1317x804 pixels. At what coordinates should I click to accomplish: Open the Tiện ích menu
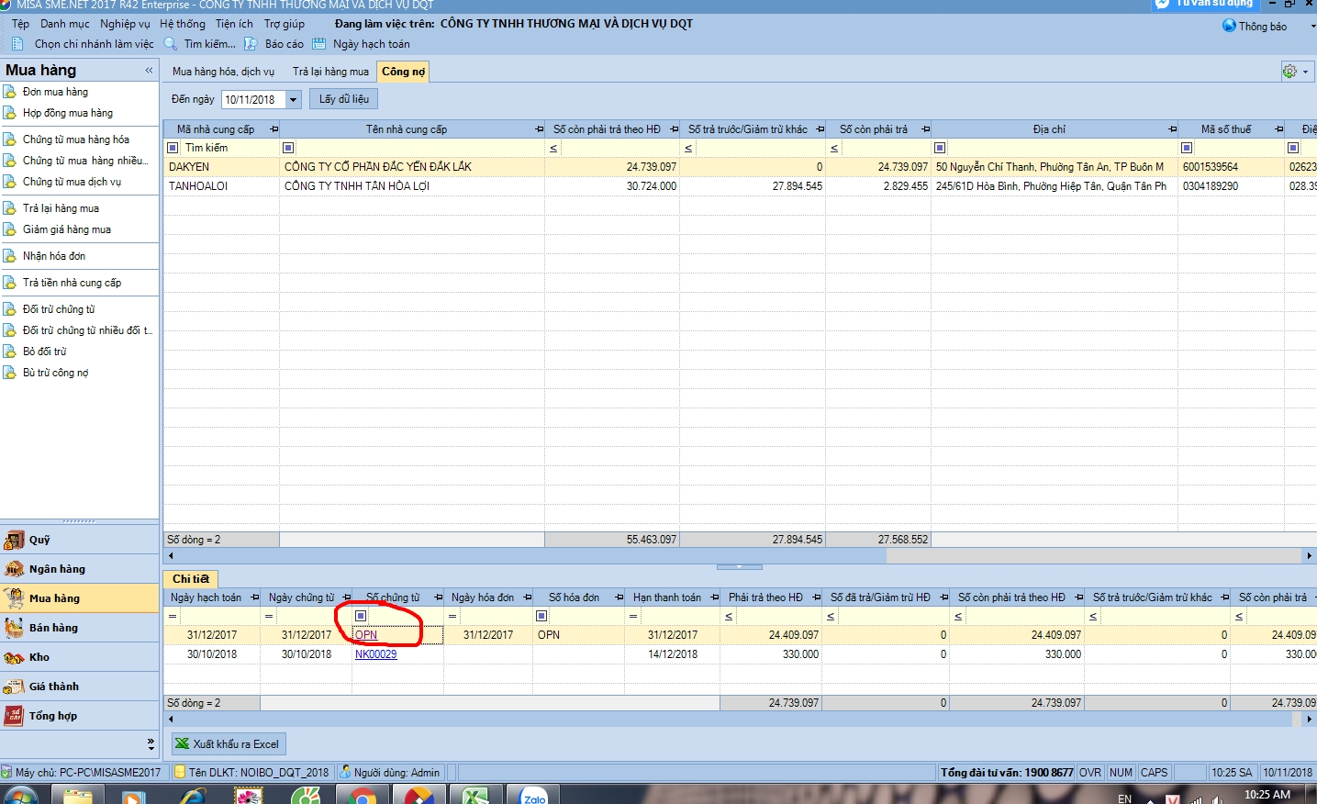click(234, 24)
